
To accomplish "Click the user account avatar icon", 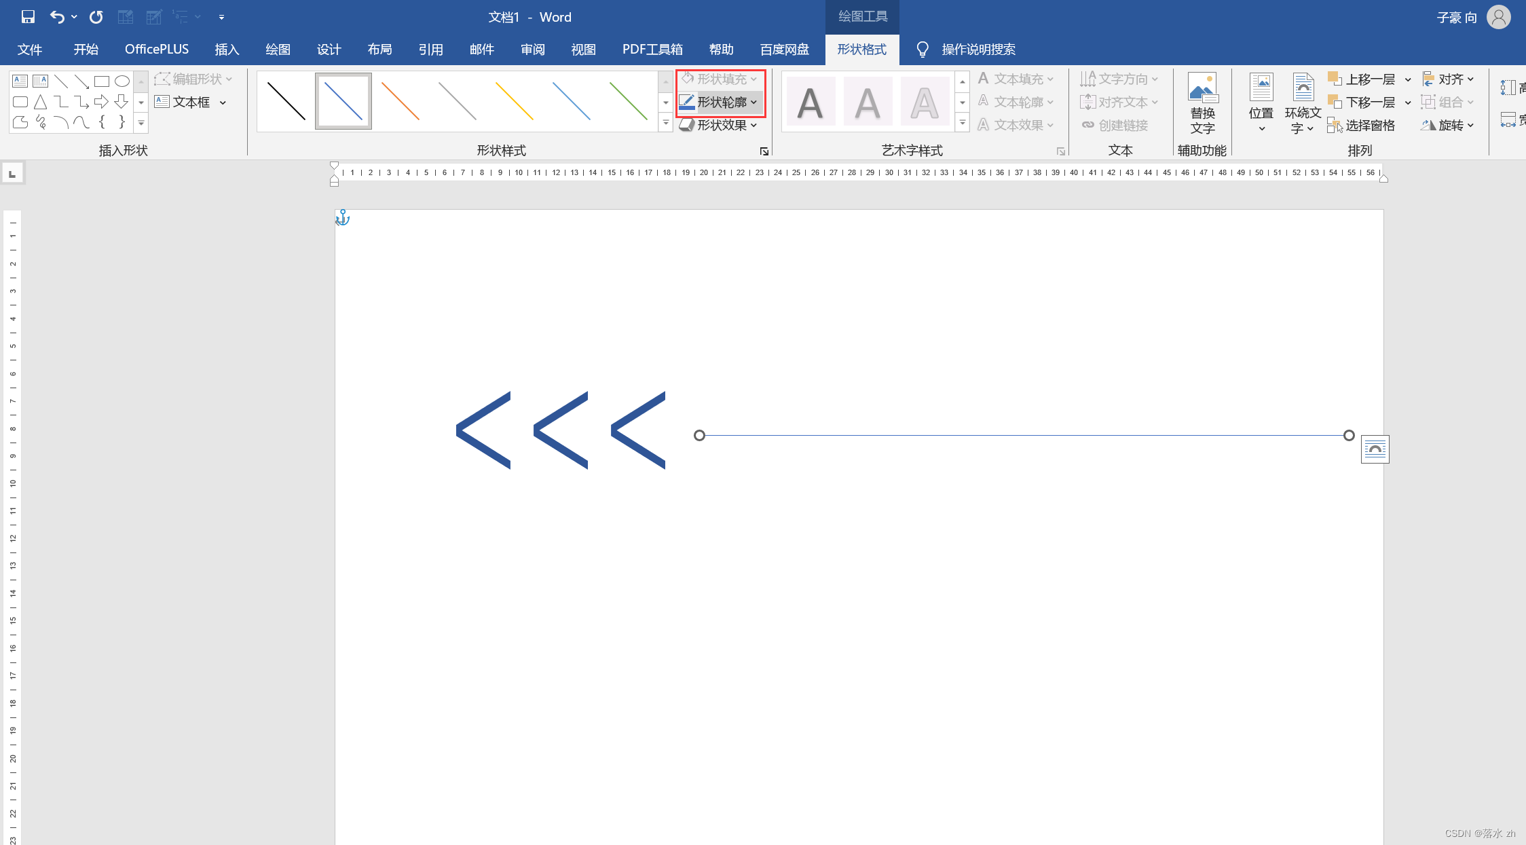I will pyautogui.click(x=1499, y=17).
